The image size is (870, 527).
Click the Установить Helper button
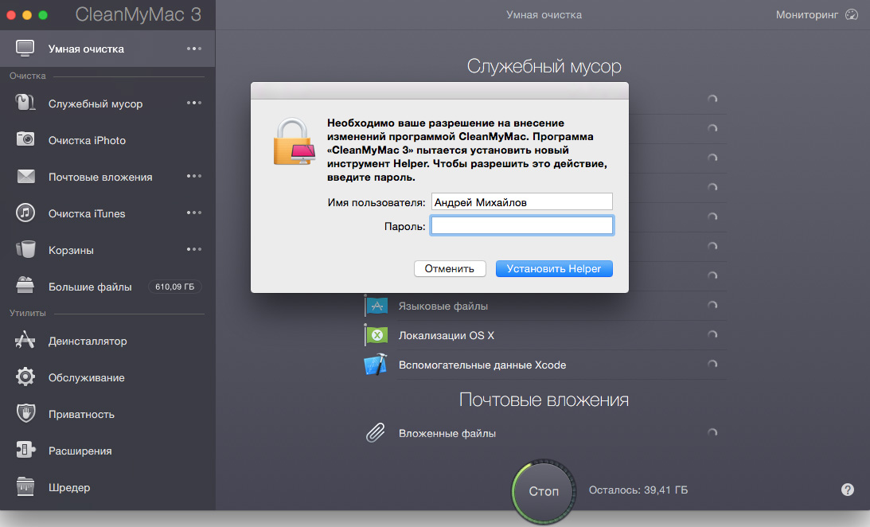554,268
